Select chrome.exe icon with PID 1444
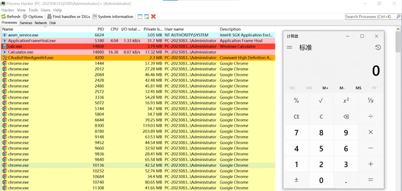The height and width of the screenshot is (191, 402). tap(5, 63)
